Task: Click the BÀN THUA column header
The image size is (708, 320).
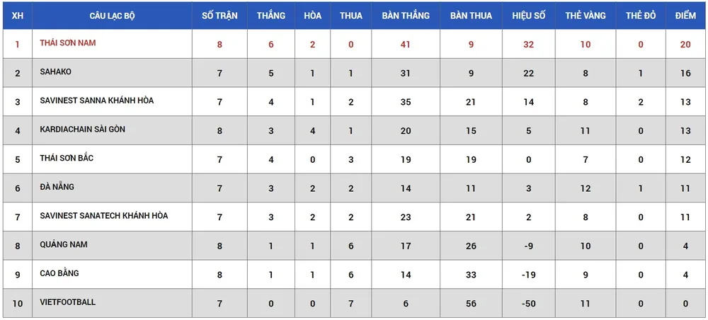Action: click(470, 16)
